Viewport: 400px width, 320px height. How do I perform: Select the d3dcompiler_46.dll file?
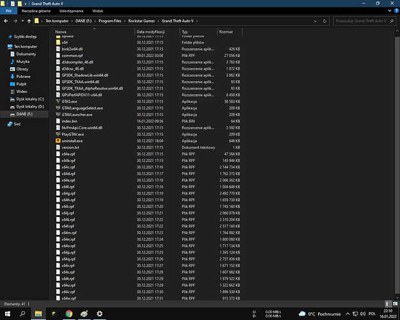tap(77, 62)
